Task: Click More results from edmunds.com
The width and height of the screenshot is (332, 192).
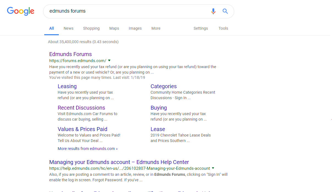Action: pos(88,149)
